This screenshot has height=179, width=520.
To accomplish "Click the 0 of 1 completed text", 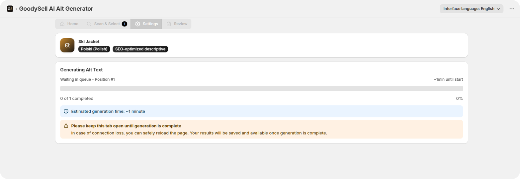I will pos(77,99).
